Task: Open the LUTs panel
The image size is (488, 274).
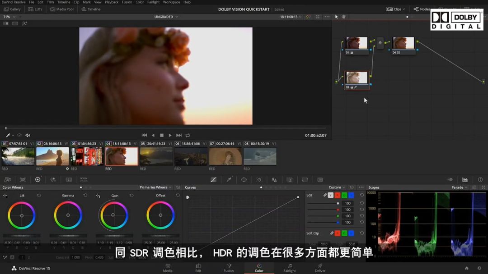Action: coord(35,9)
